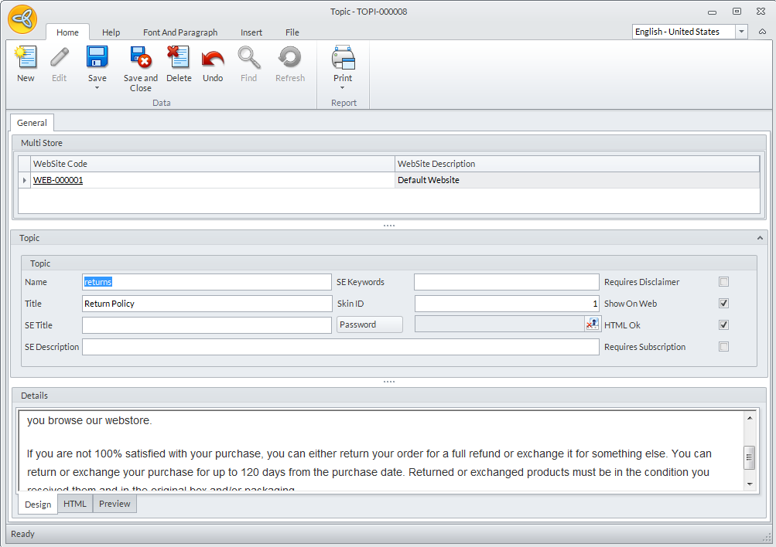Expand the Save dropdown arrow
This screenshot has width=776, height=547.
tap(97, 88)
